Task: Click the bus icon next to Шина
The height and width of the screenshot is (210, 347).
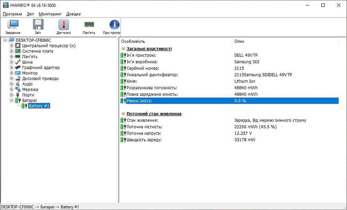Action: 18,62
